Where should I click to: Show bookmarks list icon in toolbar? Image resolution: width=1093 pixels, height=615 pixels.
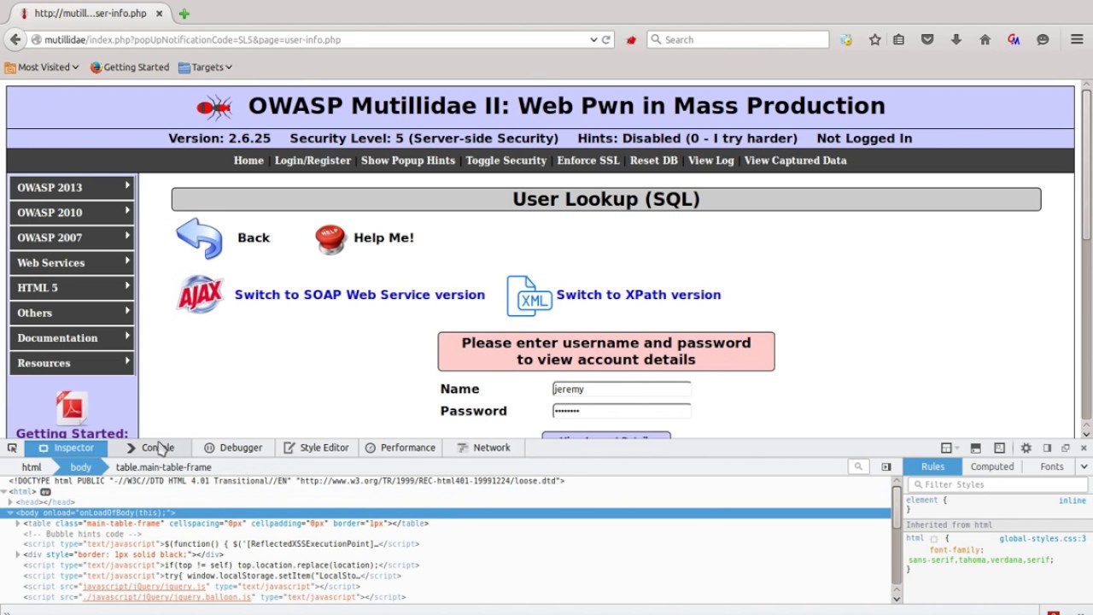click(898, 39)
